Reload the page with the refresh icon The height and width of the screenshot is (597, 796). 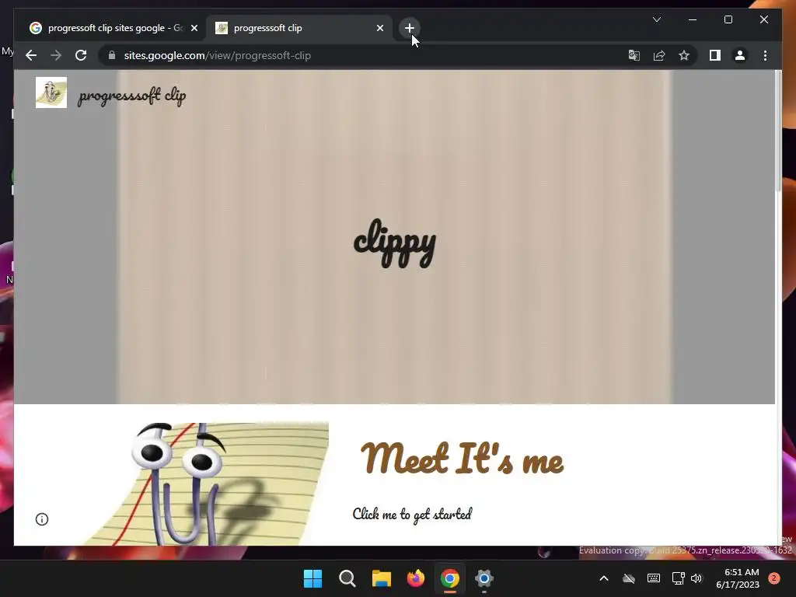(81, 55)
